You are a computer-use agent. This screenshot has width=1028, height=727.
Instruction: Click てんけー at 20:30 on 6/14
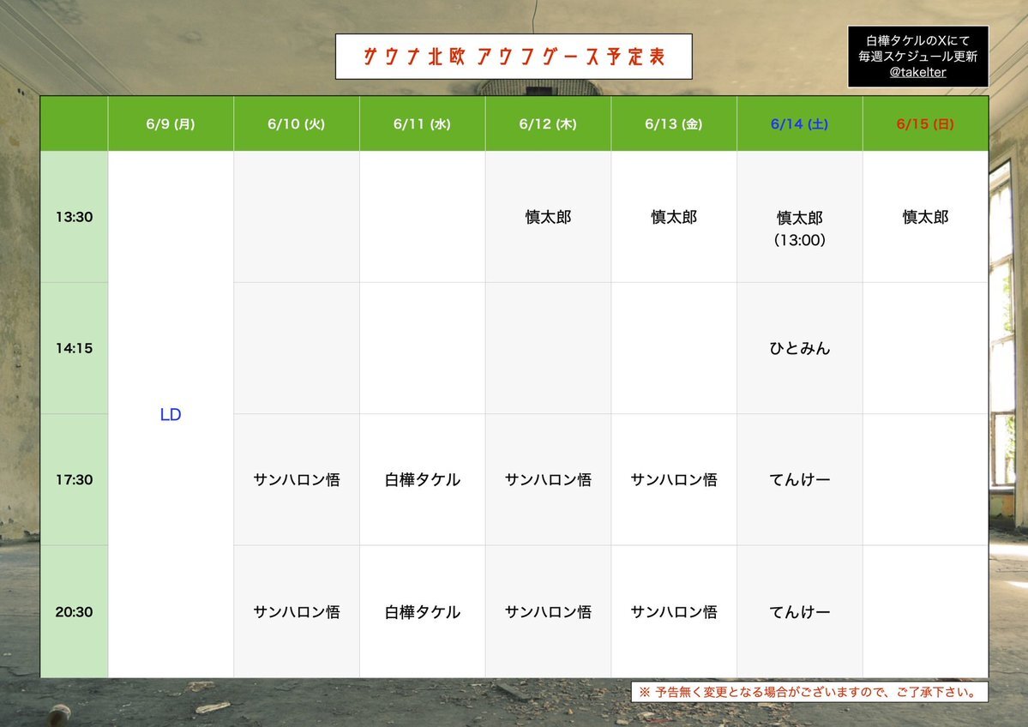pyautogui.click(x=800, y=612)
